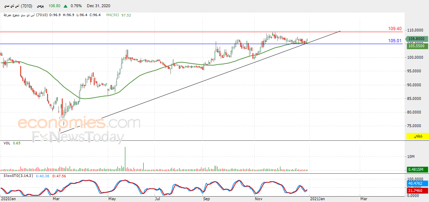Click the red 109.40 resistance line label

point(395,29)
